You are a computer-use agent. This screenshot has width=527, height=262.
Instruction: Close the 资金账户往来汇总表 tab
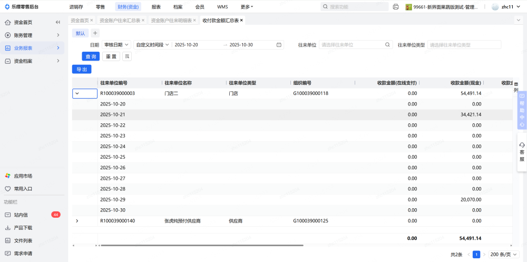point(143,21)
